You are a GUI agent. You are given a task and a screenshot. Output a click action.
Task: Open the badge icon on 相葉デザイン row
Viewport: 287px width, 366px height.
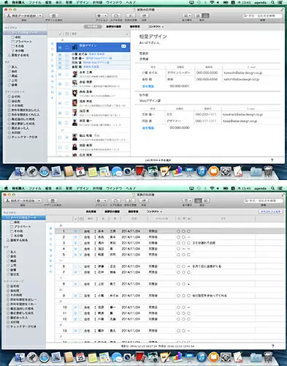(123, 46)
